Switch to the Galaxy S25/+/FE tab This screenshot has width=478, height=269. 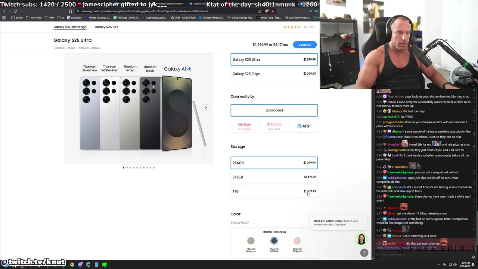106,27
